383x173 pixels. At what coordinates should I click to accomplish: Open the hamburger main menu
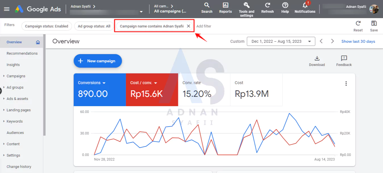click(7, 9)
